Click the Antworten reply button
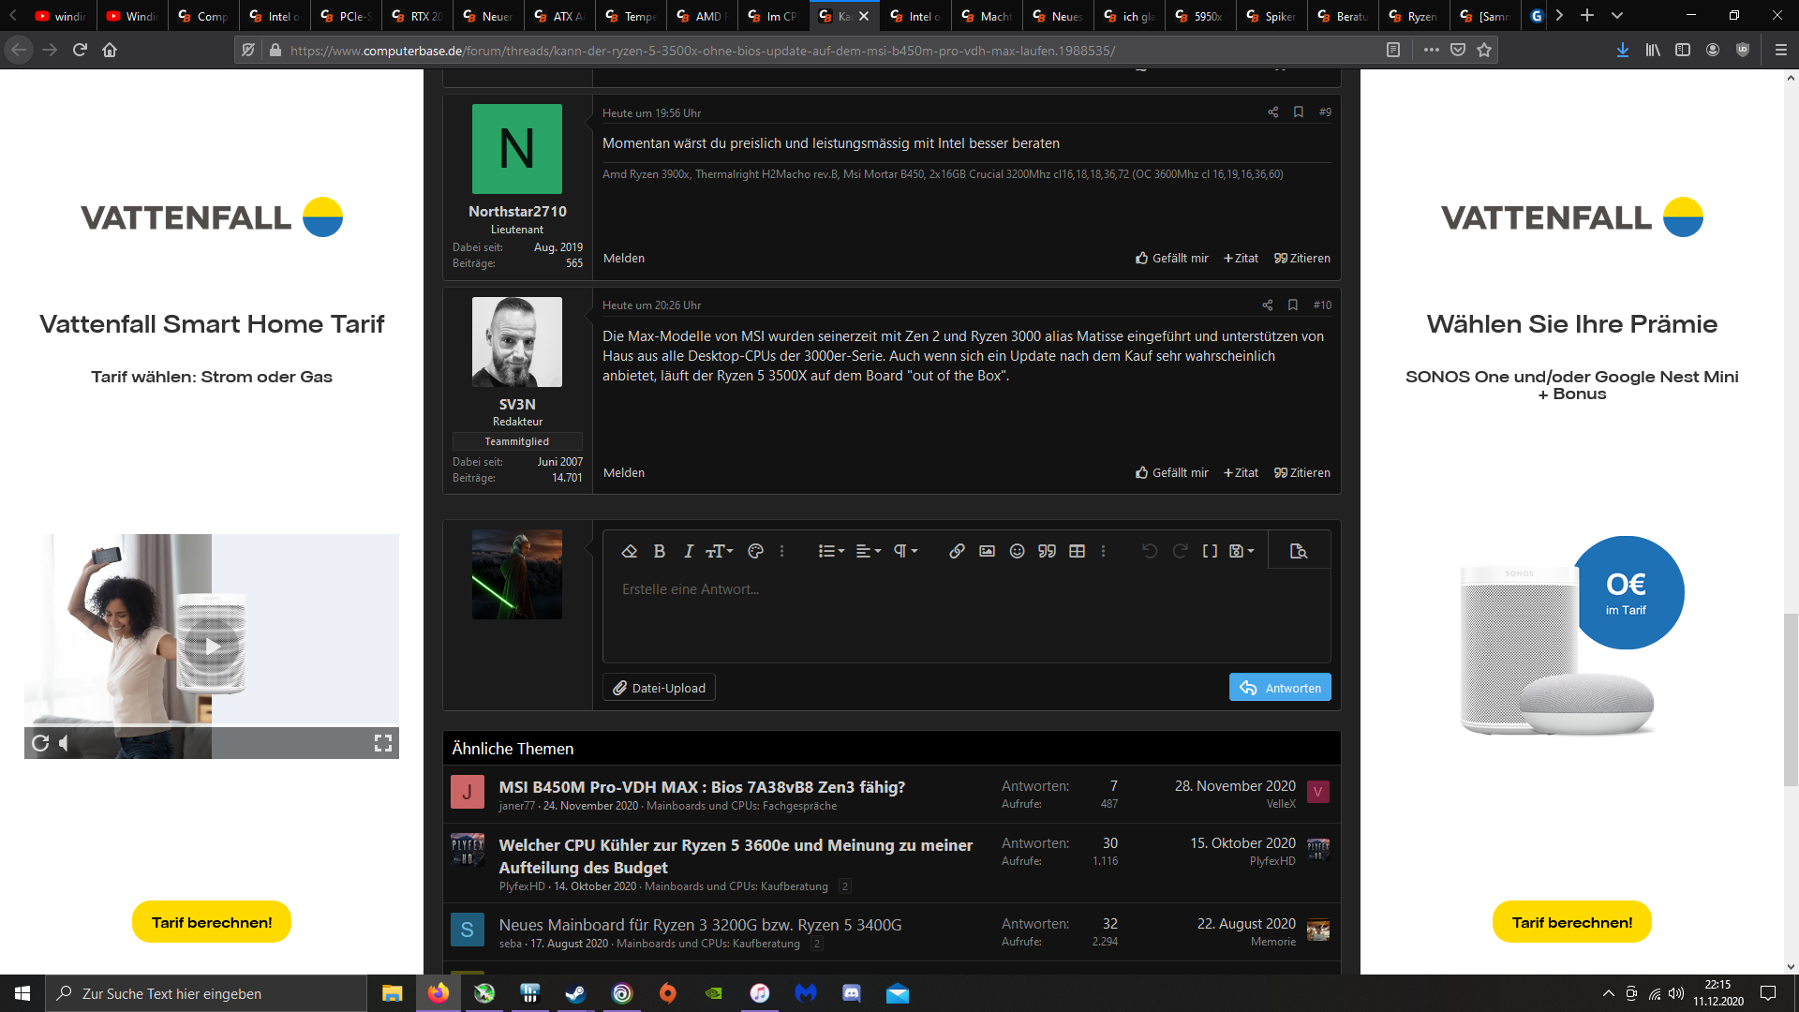The image size is (1799, 1012). click(x=1279, y=687)
